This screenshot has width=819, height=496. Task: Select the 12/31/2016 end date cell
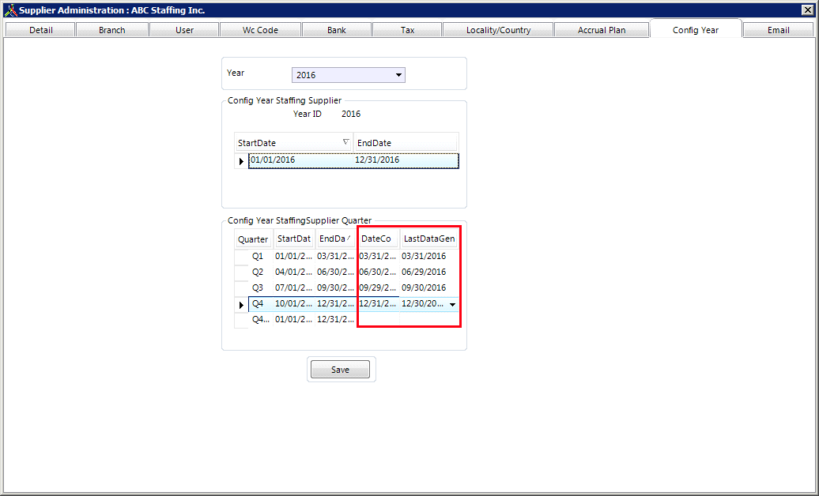406,160
